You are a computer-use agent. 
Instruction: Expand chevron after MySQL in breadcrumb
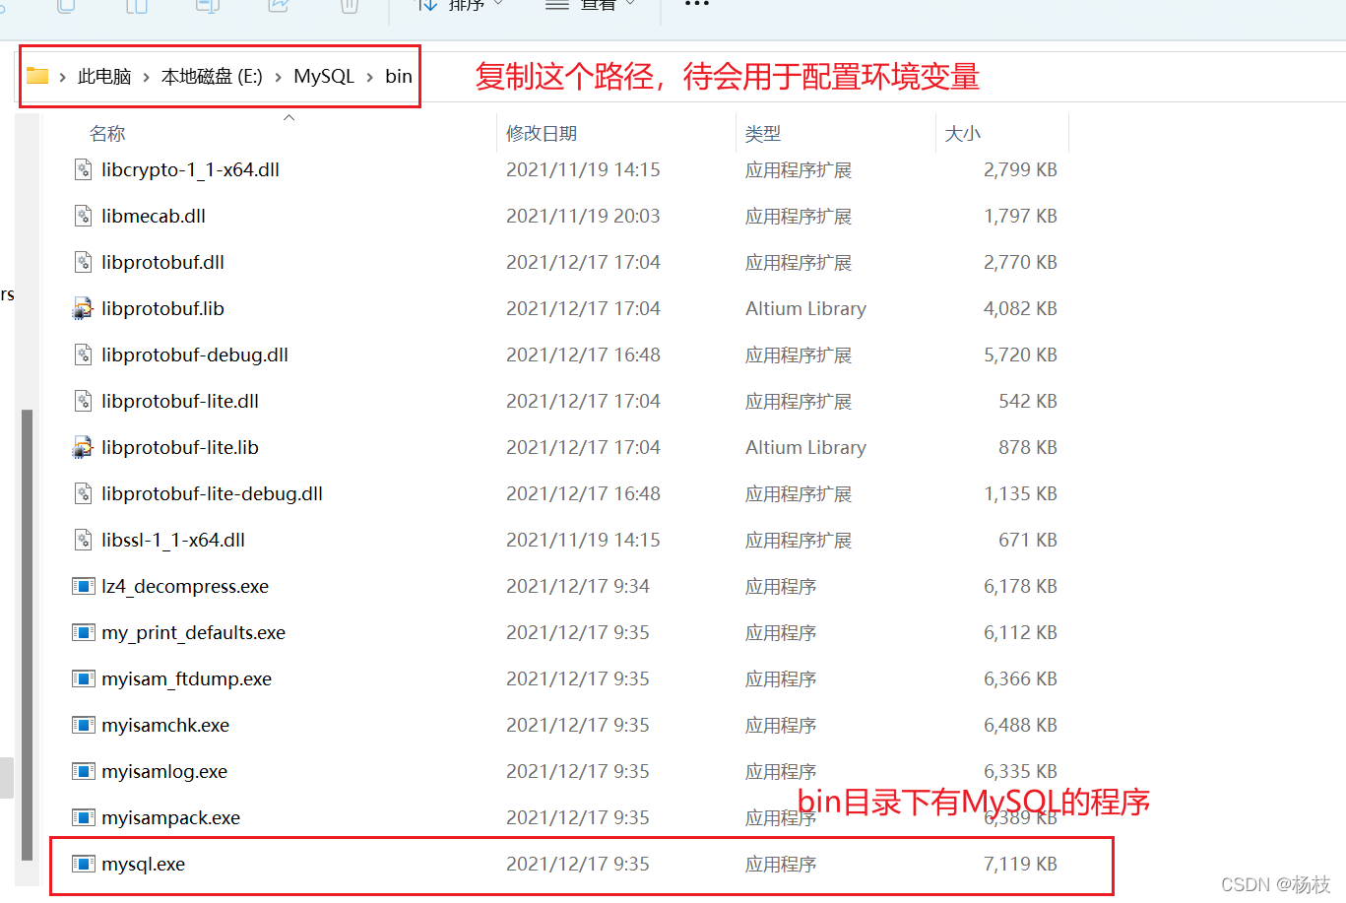369,77
